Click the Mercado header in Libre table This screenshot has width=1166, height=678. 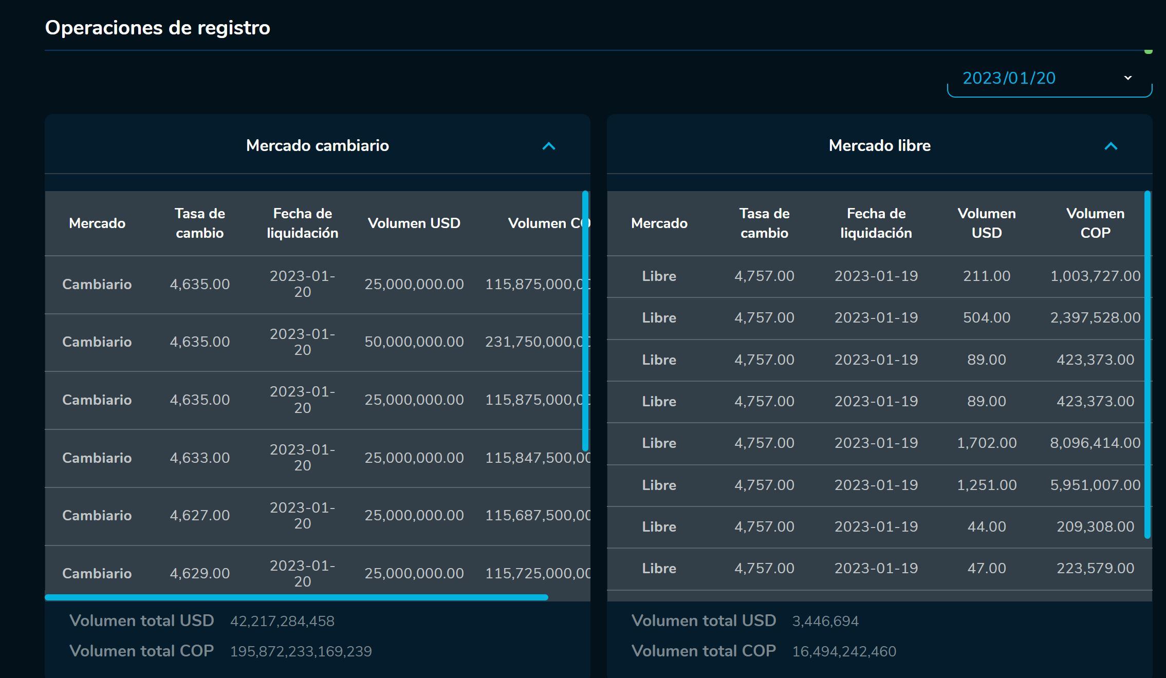[x=659, y=223]
